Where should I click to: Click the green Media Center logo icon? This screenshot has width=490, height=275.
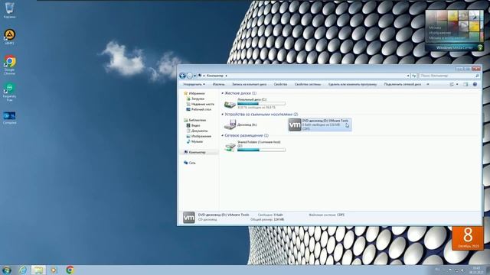[x=480, y=47]
